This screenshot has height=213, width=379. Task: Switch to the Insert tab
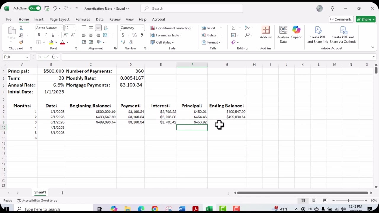pos(39,19)
